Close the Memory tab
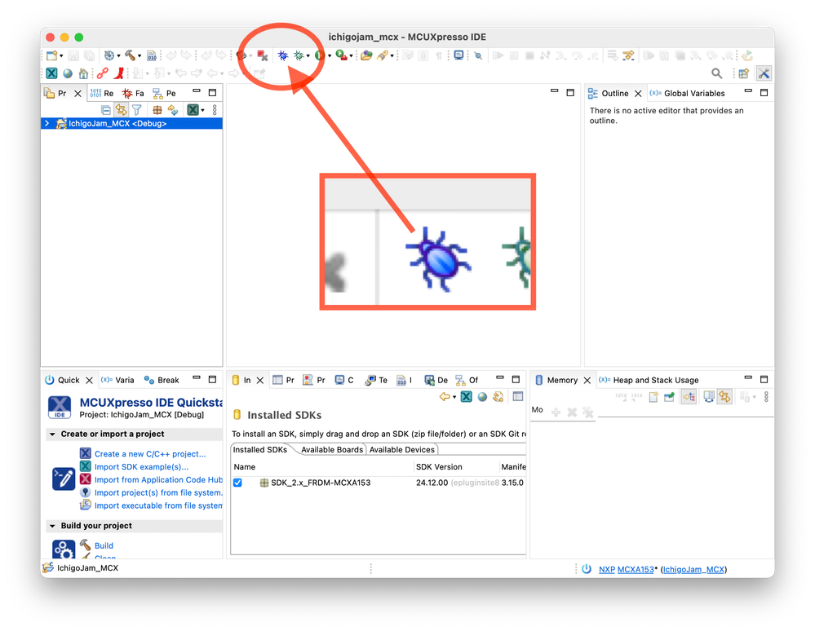815x631 pixels. coord(587,380)
